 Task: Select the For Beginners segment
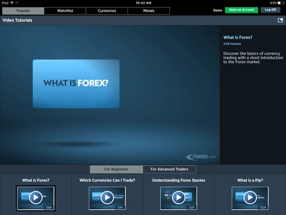tap(117, 169)
